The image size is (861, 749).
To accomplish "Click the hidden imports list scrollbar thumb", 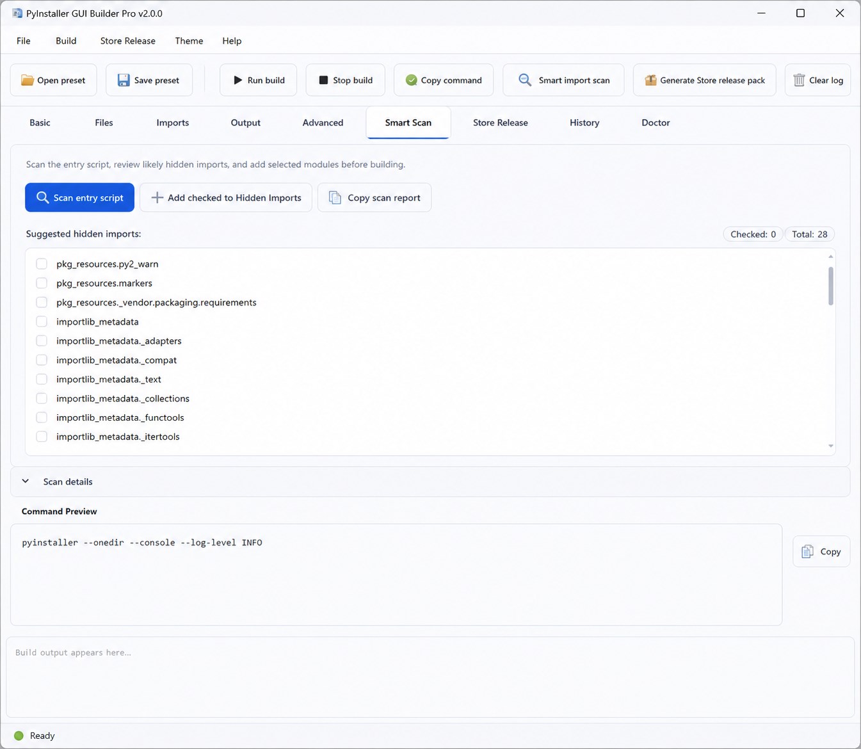I will pyautogui.click(x=831, y=286).
